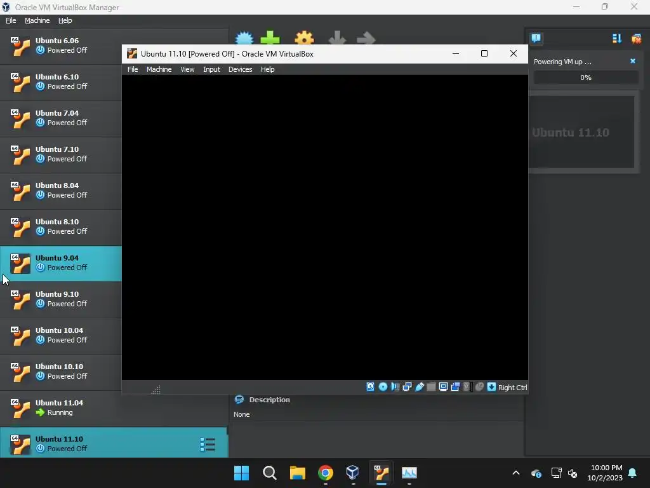650x488 pixels.
Task: Select the Ubuntu 6.06 virtual machine
Action: click(60, 46)
